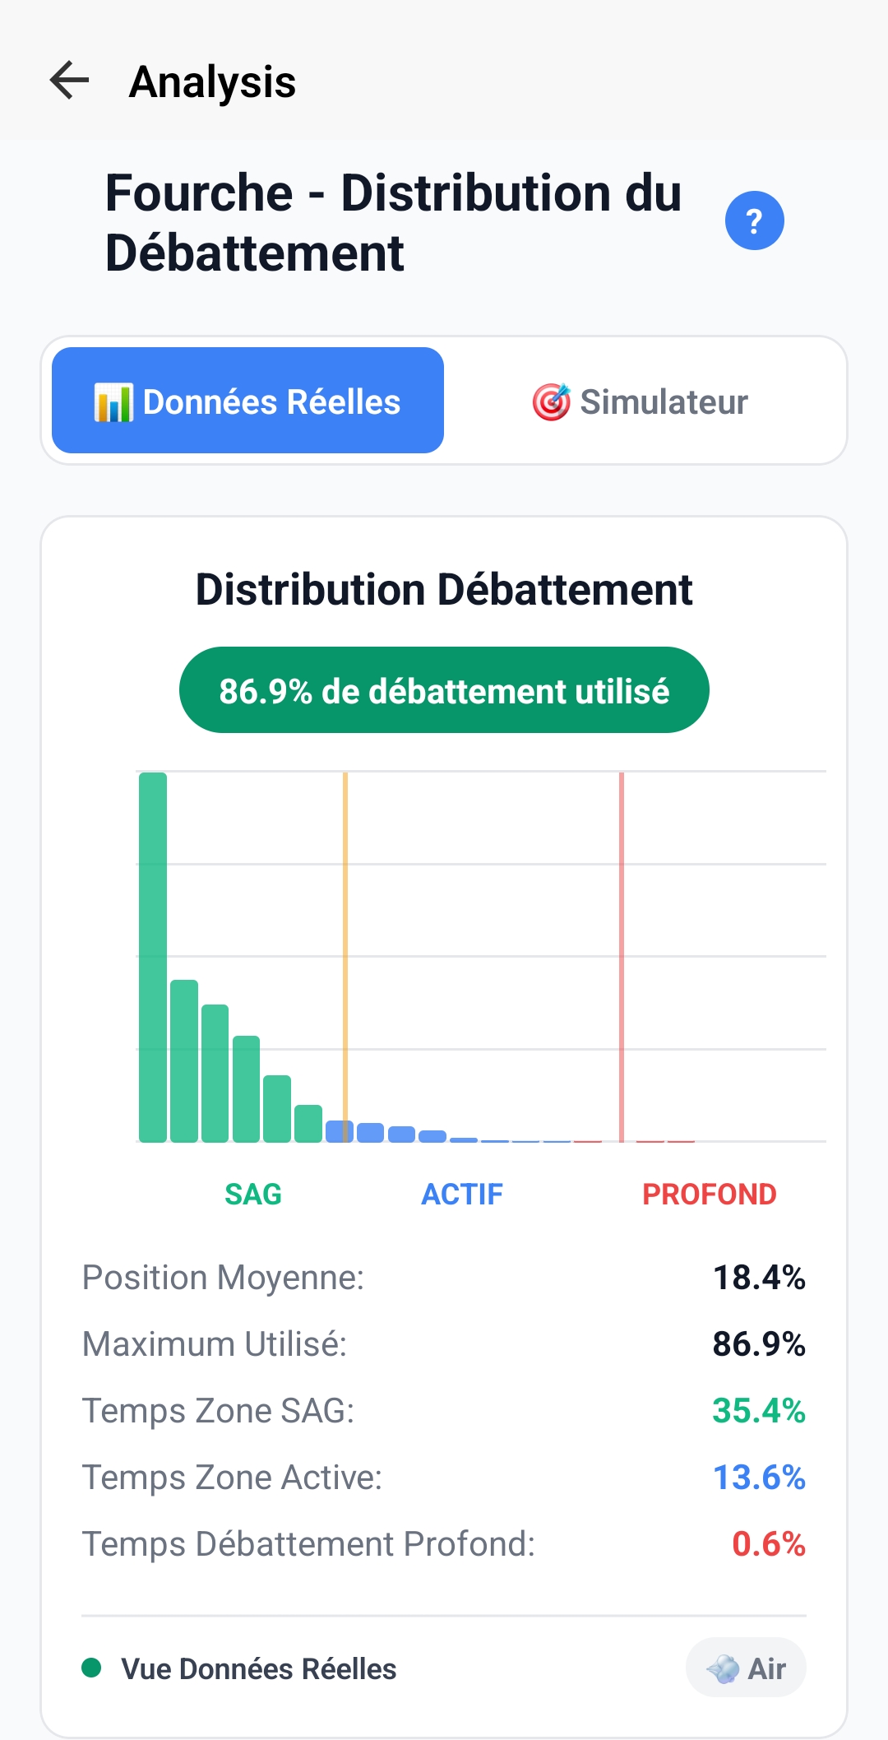Switch to the Simulateur tab
Screen dimensions: 888x1740
[x=640, y=402]
